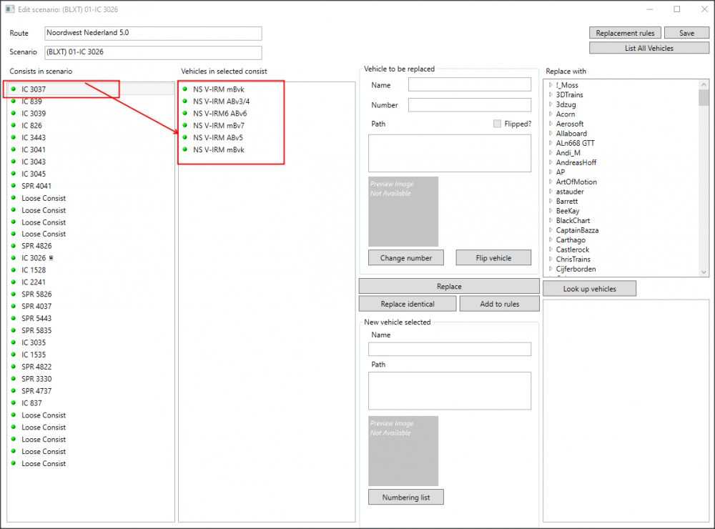
Task: Select the IC 3026 consist
Action: pyautogui.click(x=34, y=258)
